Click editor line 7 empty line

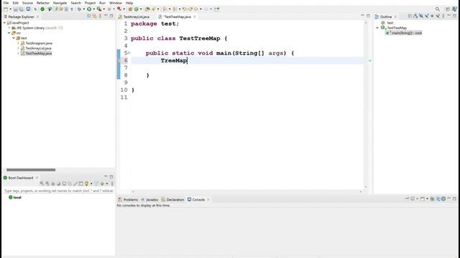click(247, 67)
